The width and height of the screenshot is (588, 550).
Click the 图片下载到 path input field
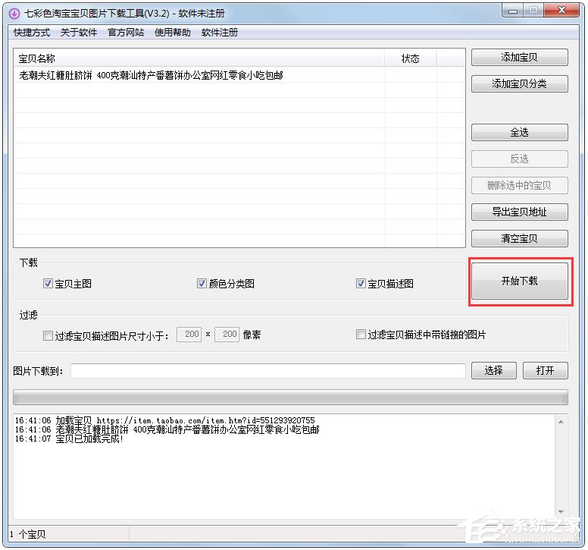(x=267, y=371)
